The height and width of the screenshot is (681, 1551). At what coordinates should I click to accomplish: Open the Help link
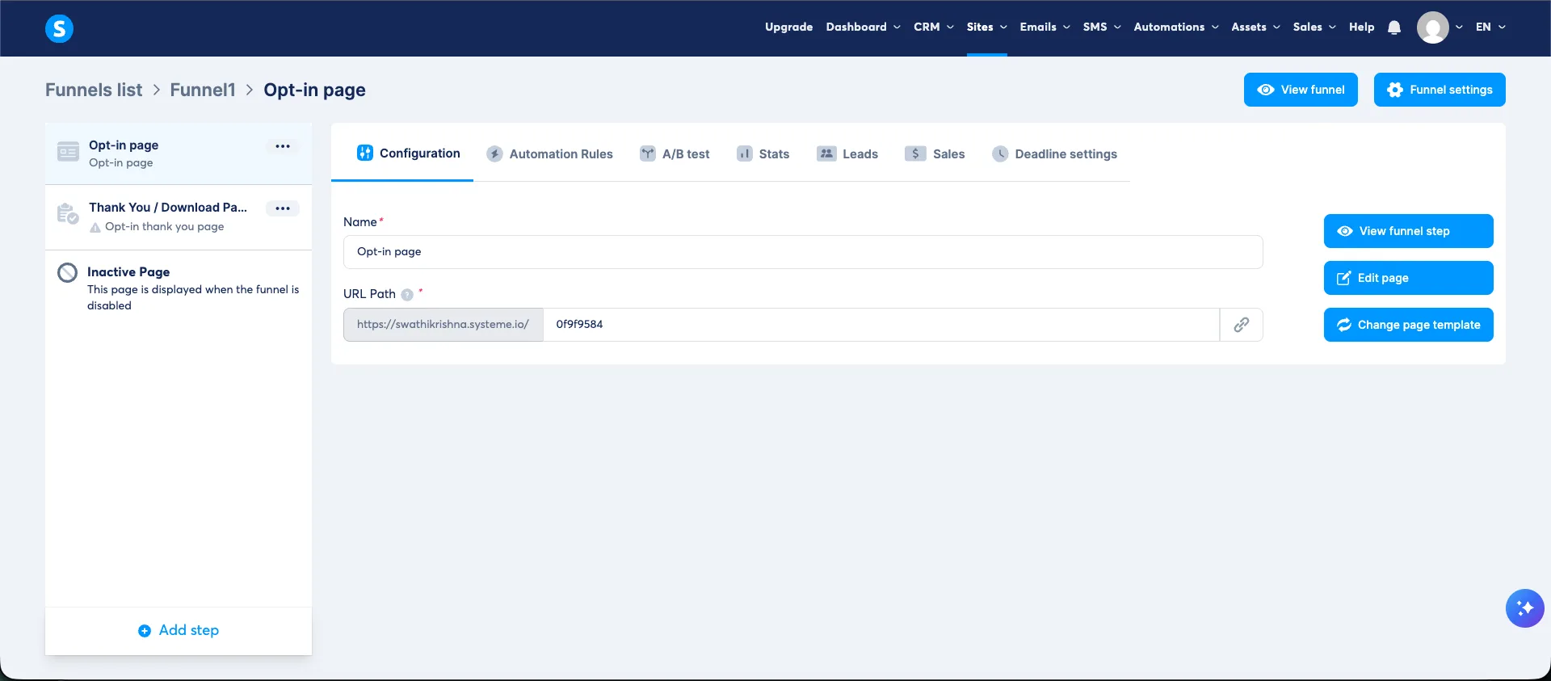1361,27
